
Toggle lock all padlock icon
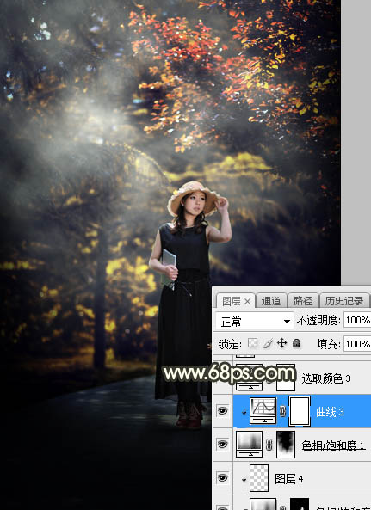coord(296,343)
